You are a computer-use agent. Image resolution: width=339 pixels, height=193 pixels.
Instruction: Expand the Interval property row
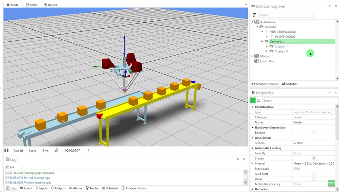tap(252, 163)
